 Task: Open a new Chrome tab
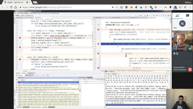coord(35,2)
